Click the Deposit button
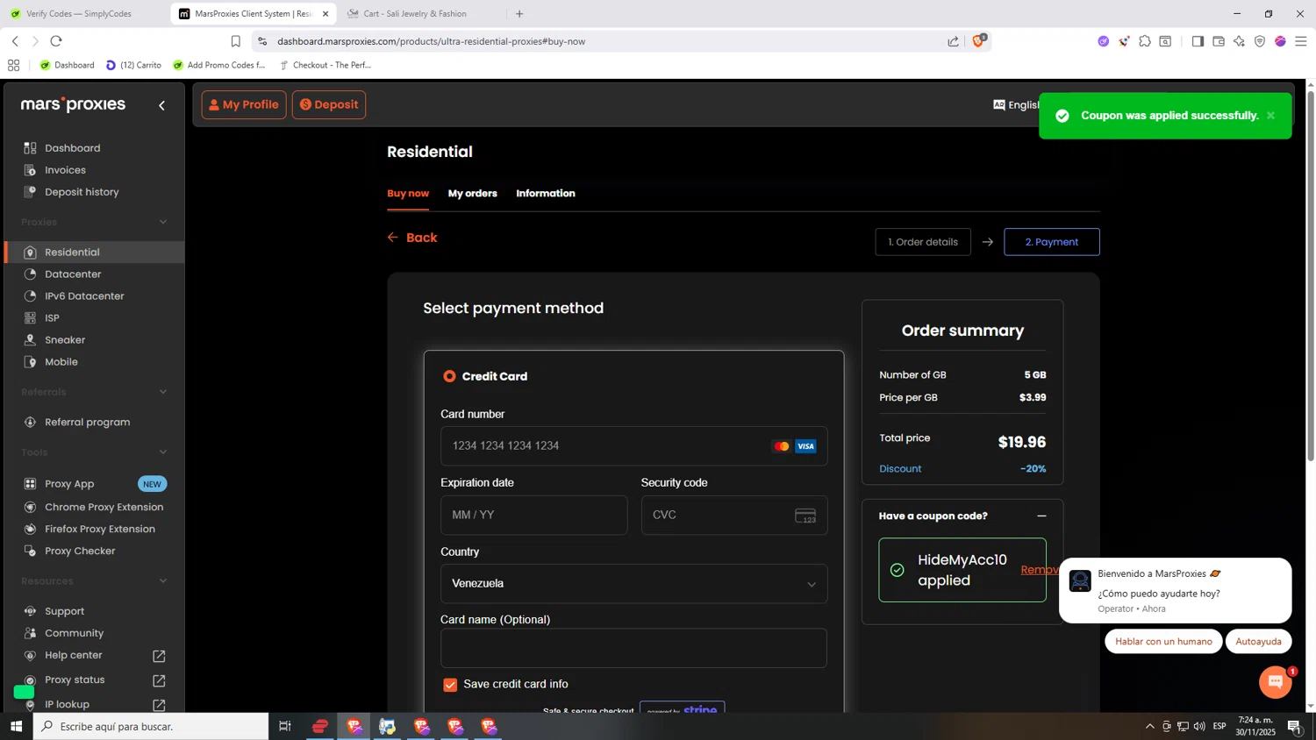 pos(329,104)
